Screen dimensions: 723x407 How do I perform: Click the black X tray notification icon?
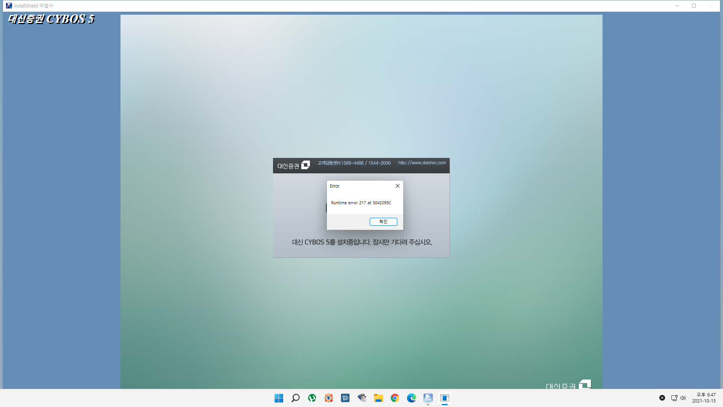pos(662,398)
